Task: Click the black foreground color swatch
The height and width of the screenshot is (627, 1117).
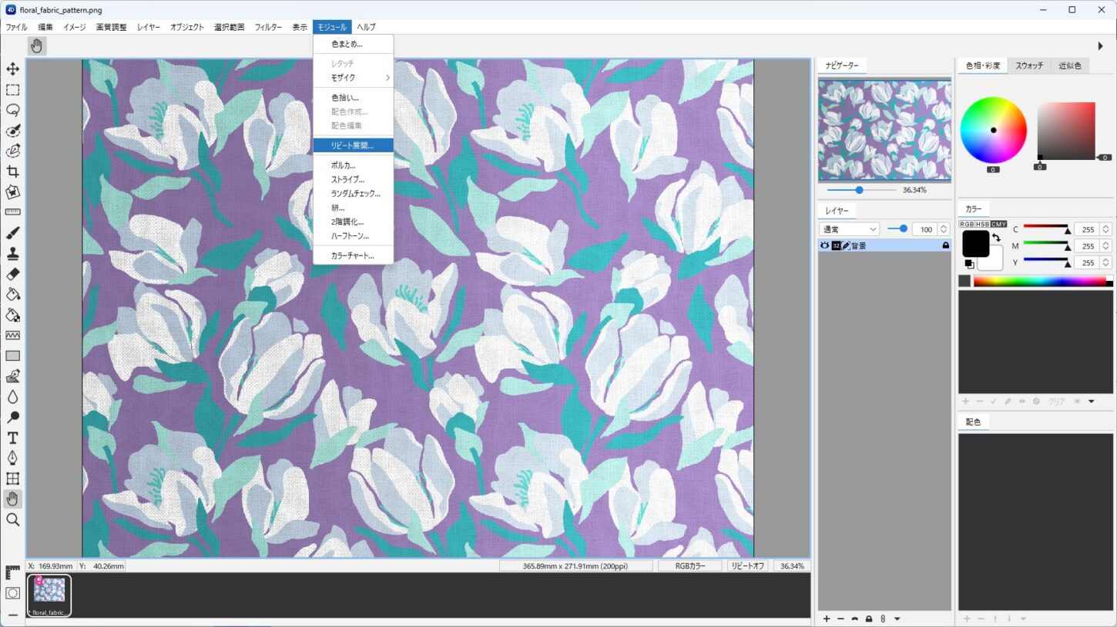Action: click(x=976, y=243)
